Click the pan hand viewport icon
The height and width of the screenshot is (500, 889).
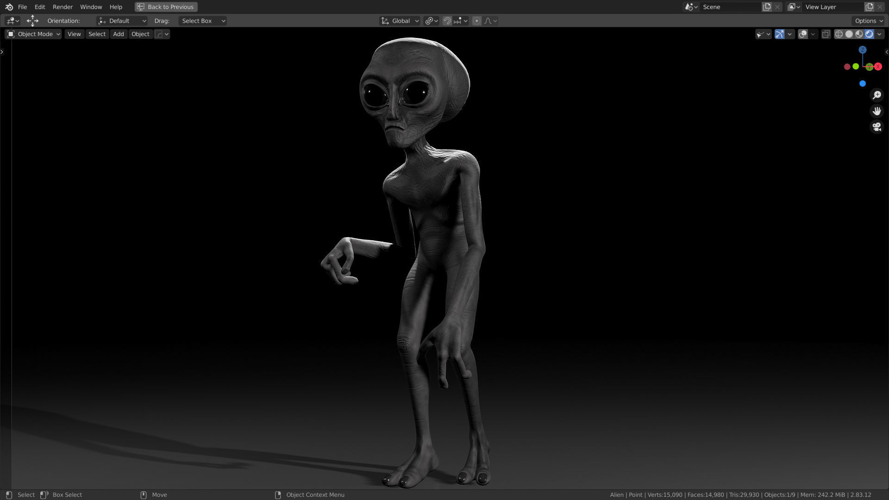876,111
